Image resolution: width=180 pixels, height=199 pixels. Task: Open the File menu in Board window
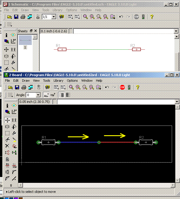[x=7, y=81]
